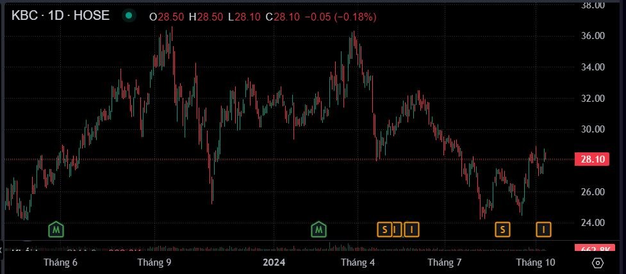This screenshot has width=626, height=274.
Task: Click the Tháng 6 time axis label
Action: coord(60,262)
